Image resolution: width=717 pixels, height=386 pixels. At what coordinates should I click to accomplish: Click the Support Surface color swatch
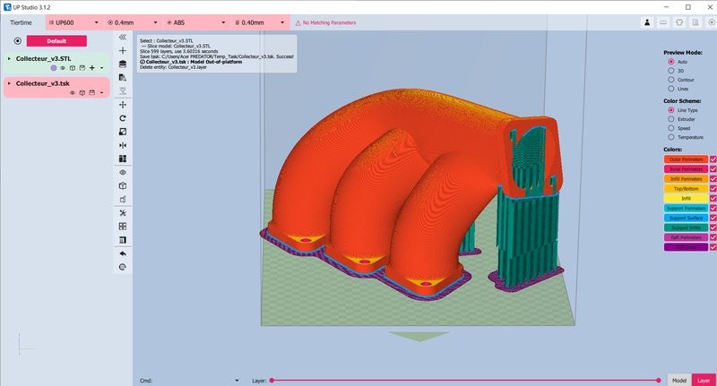click(686, 218)
